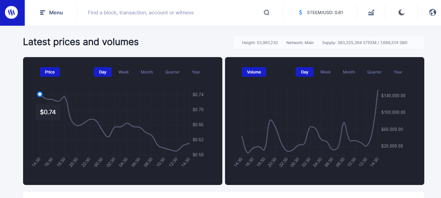Viewport: 441px width, 198px height.
Task: Select Month range on Price chart
Action: pos(147,72)
